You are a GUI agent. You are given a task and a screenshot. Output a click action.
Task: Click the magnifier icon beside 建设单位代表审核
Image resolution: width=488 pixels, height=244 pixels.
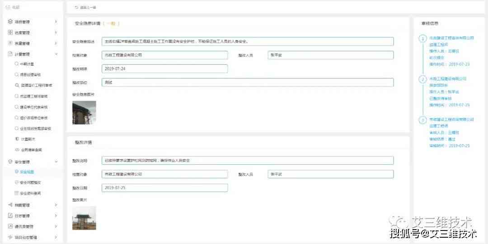click(x=17, y=107)
